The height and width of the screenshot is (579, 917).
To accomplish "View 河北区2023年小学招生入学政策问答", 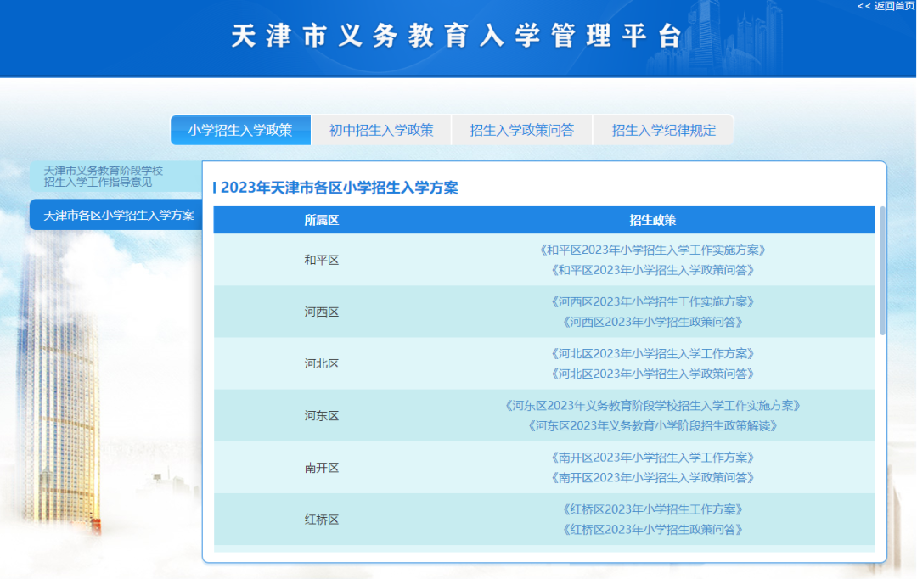I will [x=652, y=374].
